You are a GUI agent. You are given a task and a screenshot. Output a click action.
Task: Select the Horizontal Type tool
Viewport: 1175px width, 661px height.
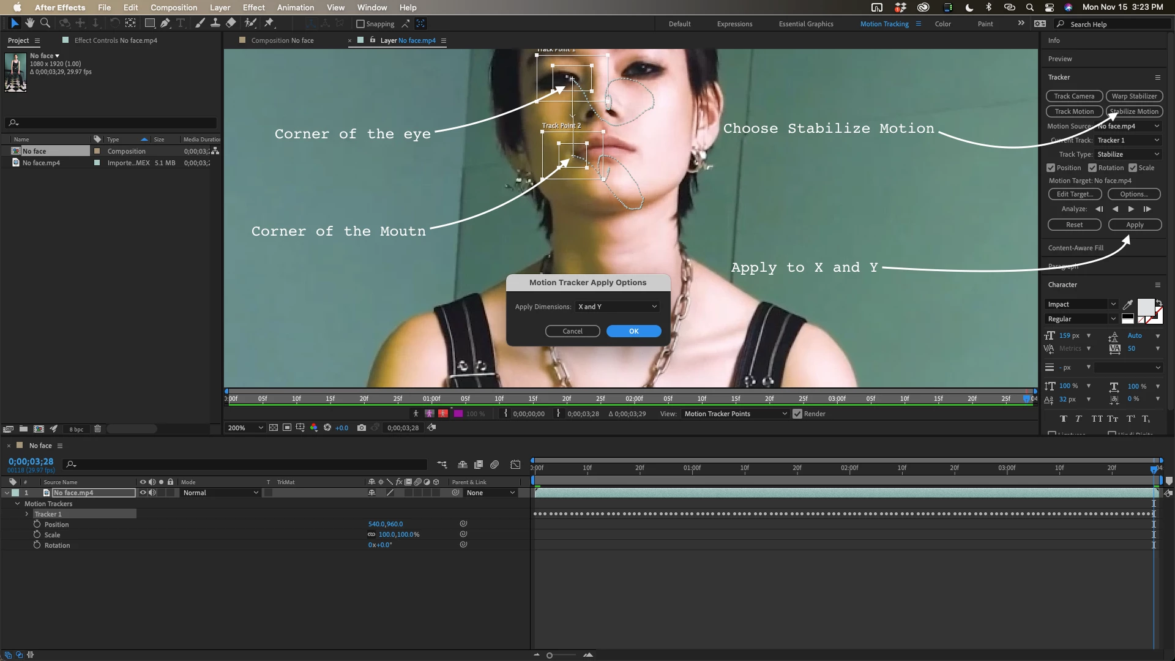coord(181,23)
